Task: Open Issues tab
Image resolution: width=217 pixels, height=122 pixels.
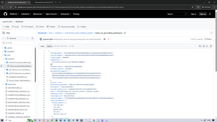Action: pos(15,27)
